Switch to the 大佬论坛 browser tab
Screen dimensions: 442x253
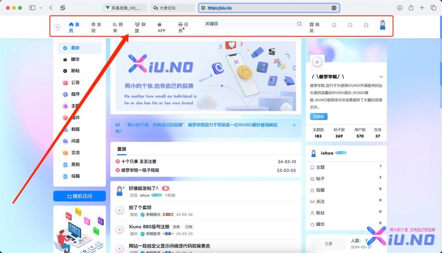click(x=172, y=8)
